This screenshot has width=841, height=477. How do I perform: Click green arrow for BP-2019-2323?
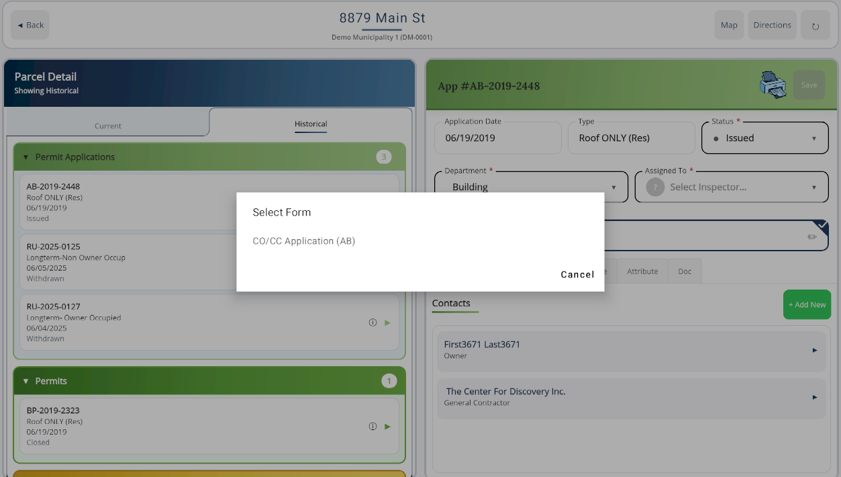click(x=387, y=427)
